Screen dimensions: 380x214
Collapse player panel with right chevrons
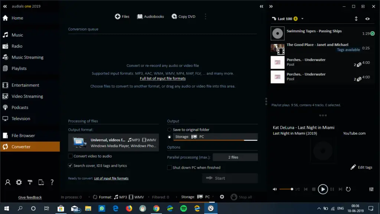click(x=271, y=6)
